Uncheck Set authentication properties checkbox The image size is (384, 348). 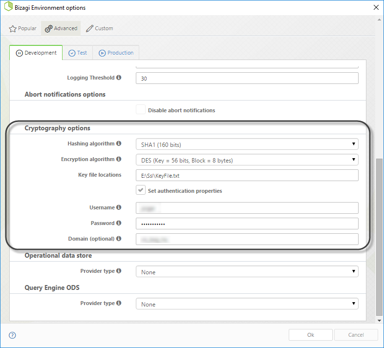pos(141,190)
